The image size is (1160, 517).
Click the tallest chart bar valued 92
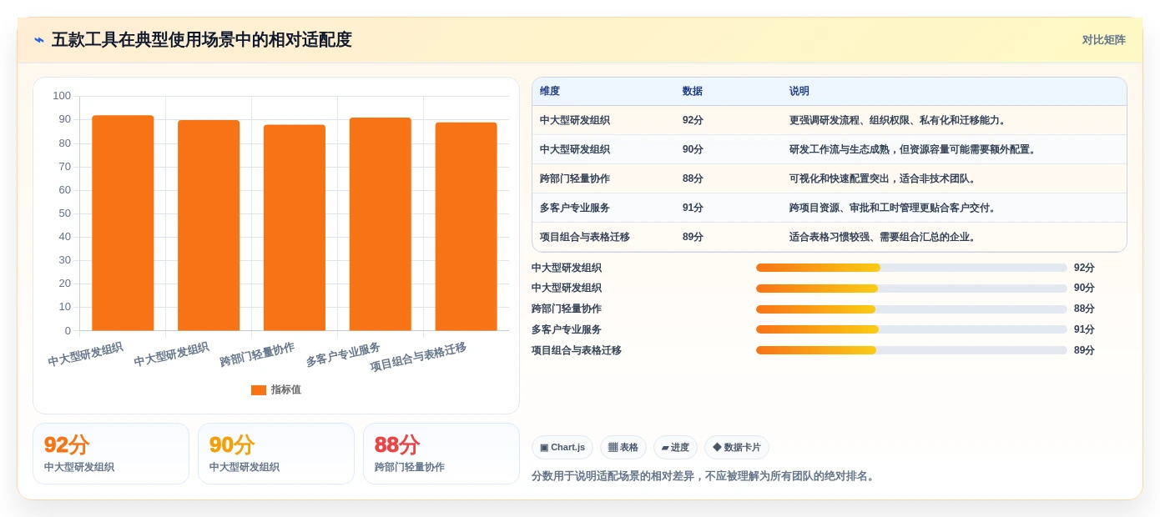tap(123, 223)
